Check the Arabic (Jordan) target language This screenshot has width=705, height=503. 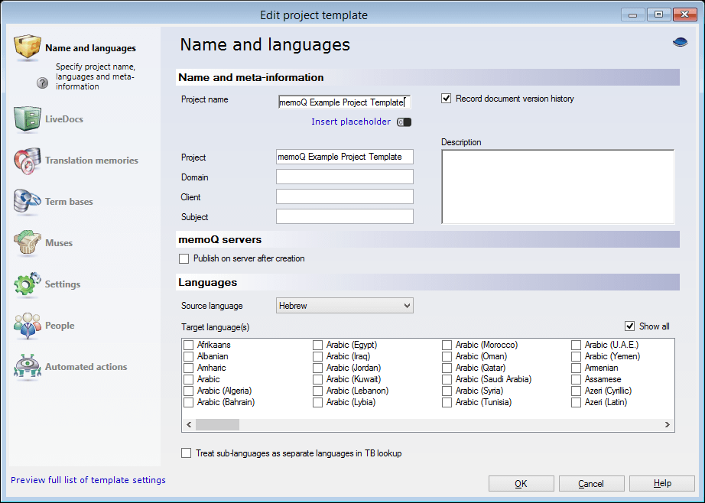(318, 368)
